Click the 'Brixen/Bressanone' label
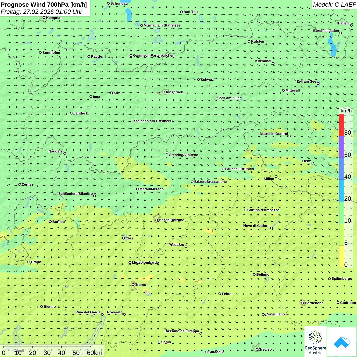 (210, 182)
